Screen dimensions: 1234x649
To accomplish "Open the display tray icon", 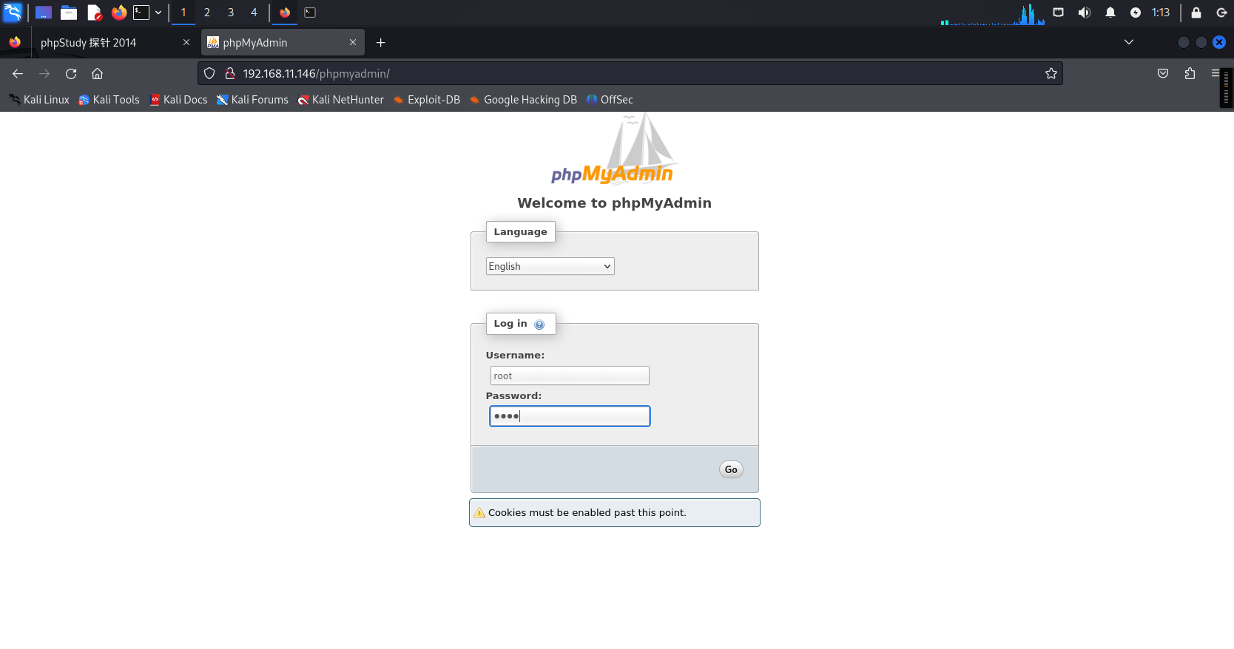I will (1059, 13).
